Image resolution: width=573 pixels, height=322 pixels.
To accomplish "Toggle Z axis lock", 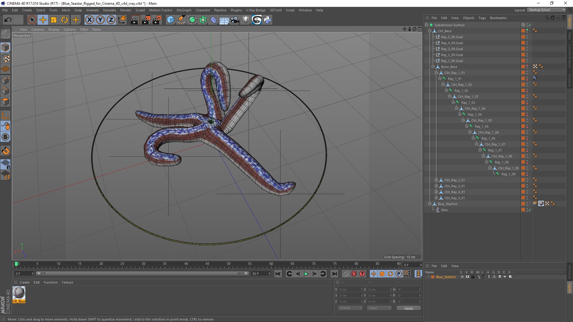I will click(x=111, y=20).
